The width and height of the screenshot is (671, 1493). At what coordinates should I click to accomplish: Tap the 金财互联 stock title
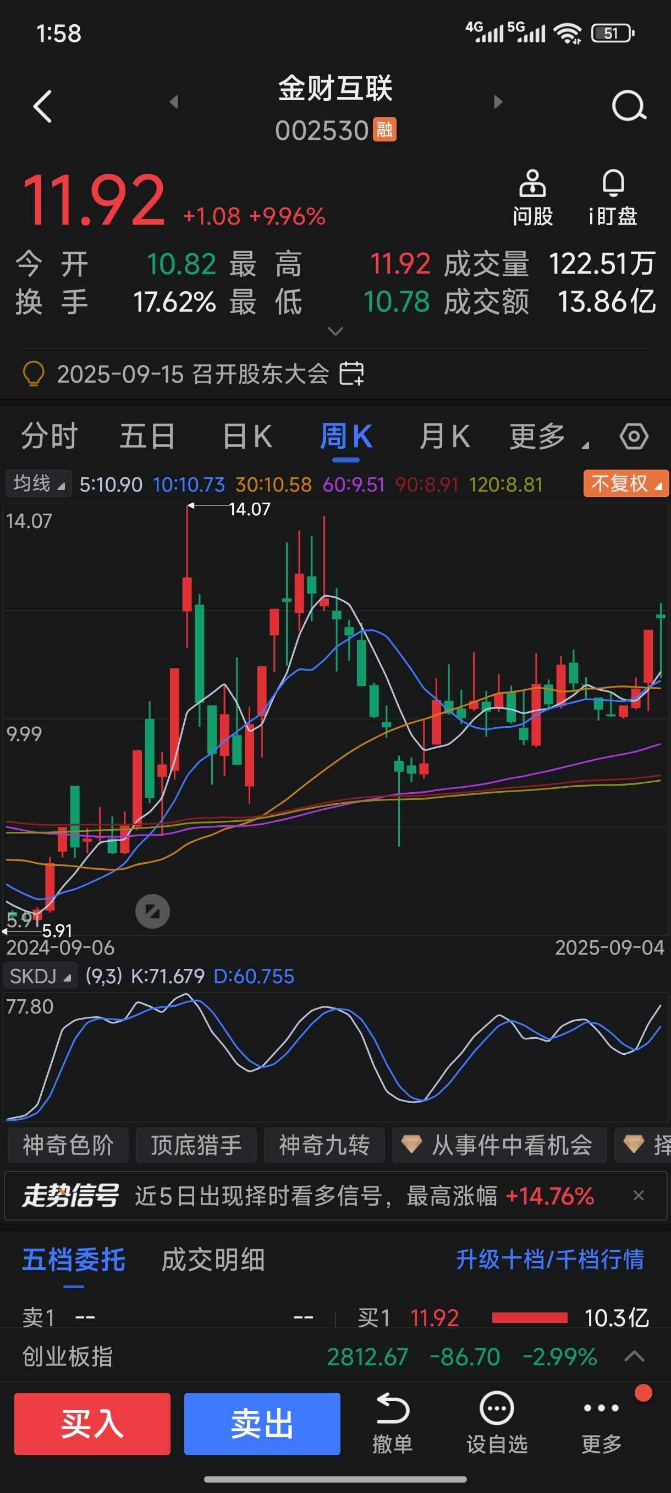(x=335, y=88)
